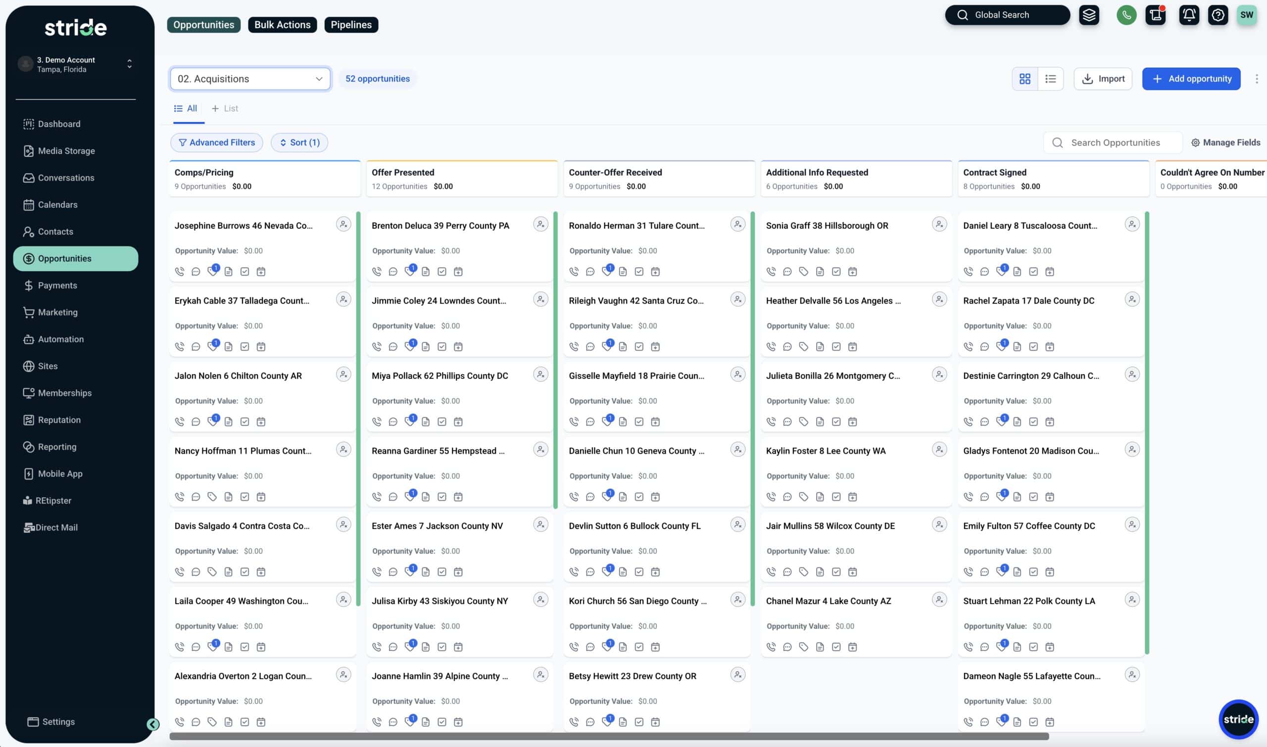The height and width of the screenshot is (747, 1267).
Task: Open the help question mark icon
Action: 1218,15
